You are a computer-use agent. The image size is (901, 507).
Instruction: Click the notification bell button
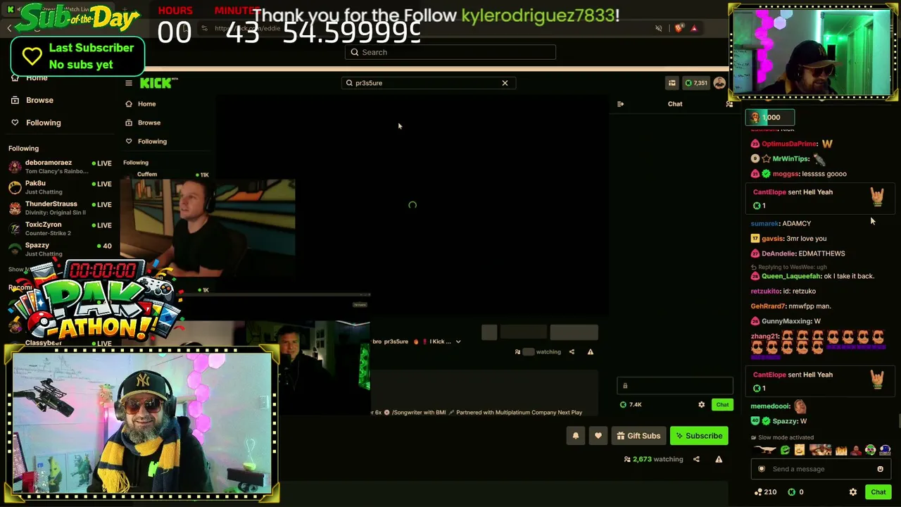575,436
